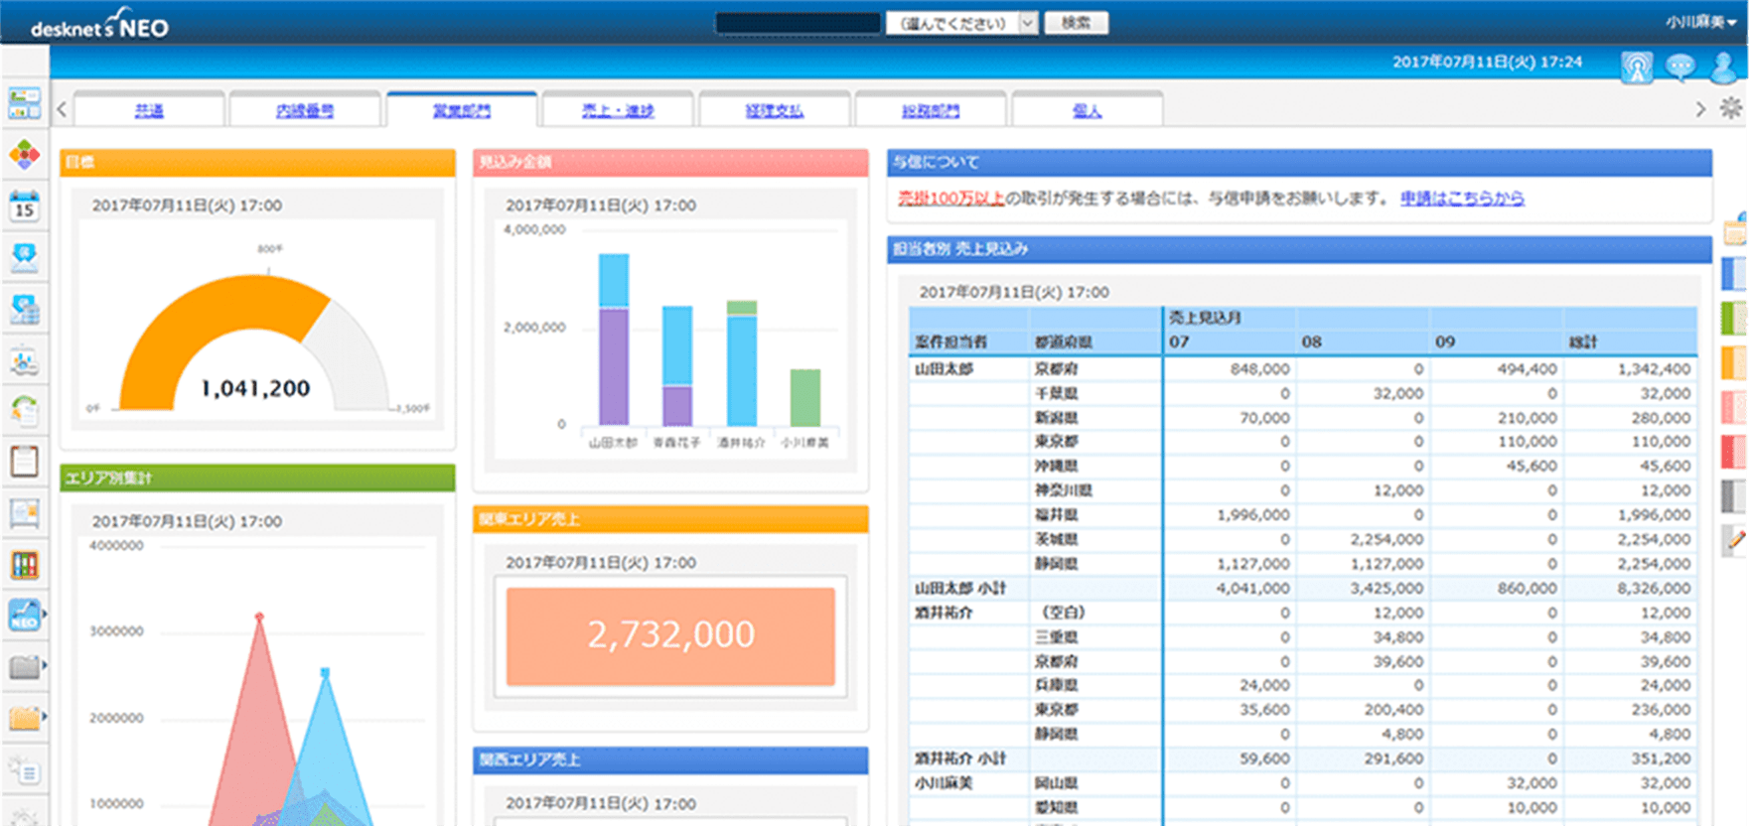Click the blue person profile icon
This screenshot has width=1752, height=826.
point(1724,68)
